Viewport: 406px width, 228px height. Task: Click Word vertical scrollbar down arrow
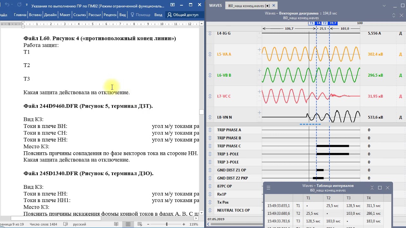pos(201,213)
